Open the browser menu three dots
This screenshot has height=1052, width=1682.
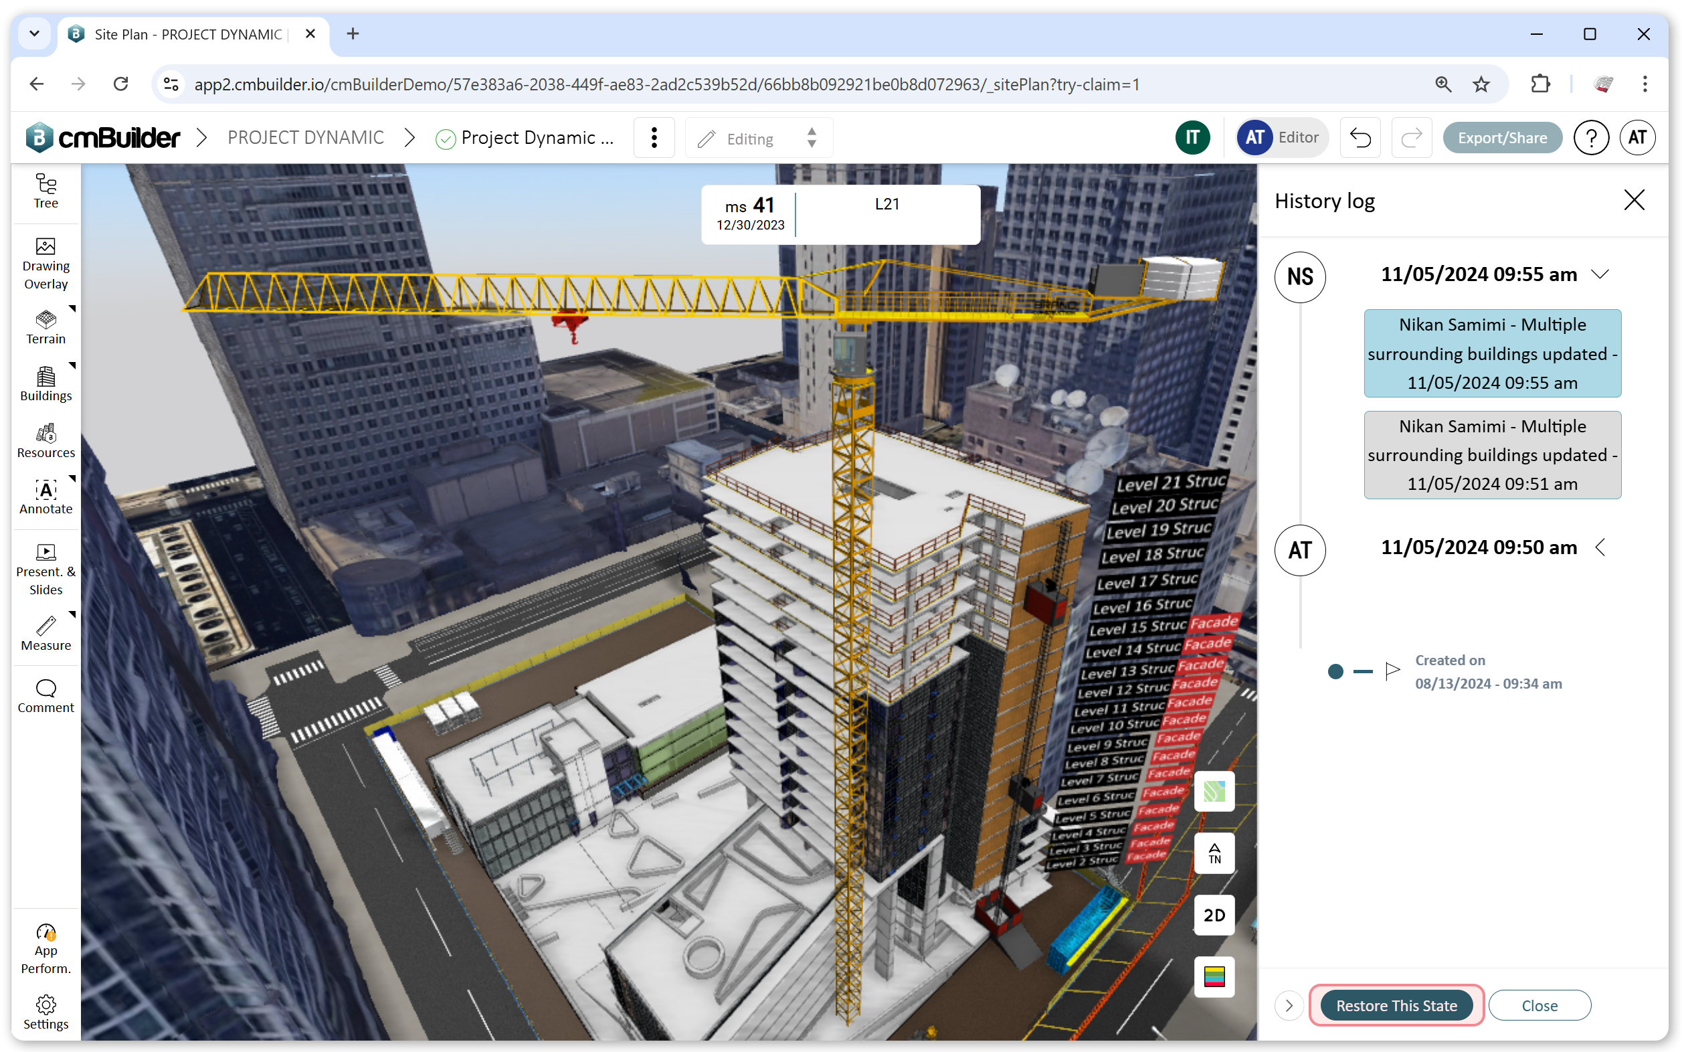pyautogui.click(x=1645, y=84)
